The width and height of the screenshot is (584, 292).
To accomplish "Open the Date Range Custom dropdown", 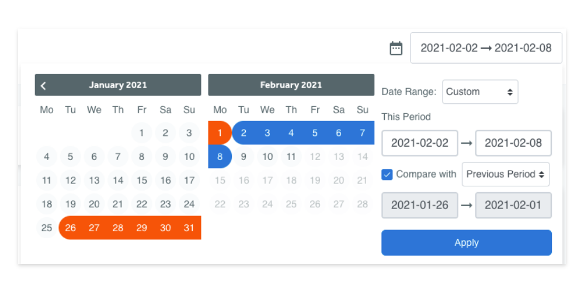I will (x=480, y=92).
